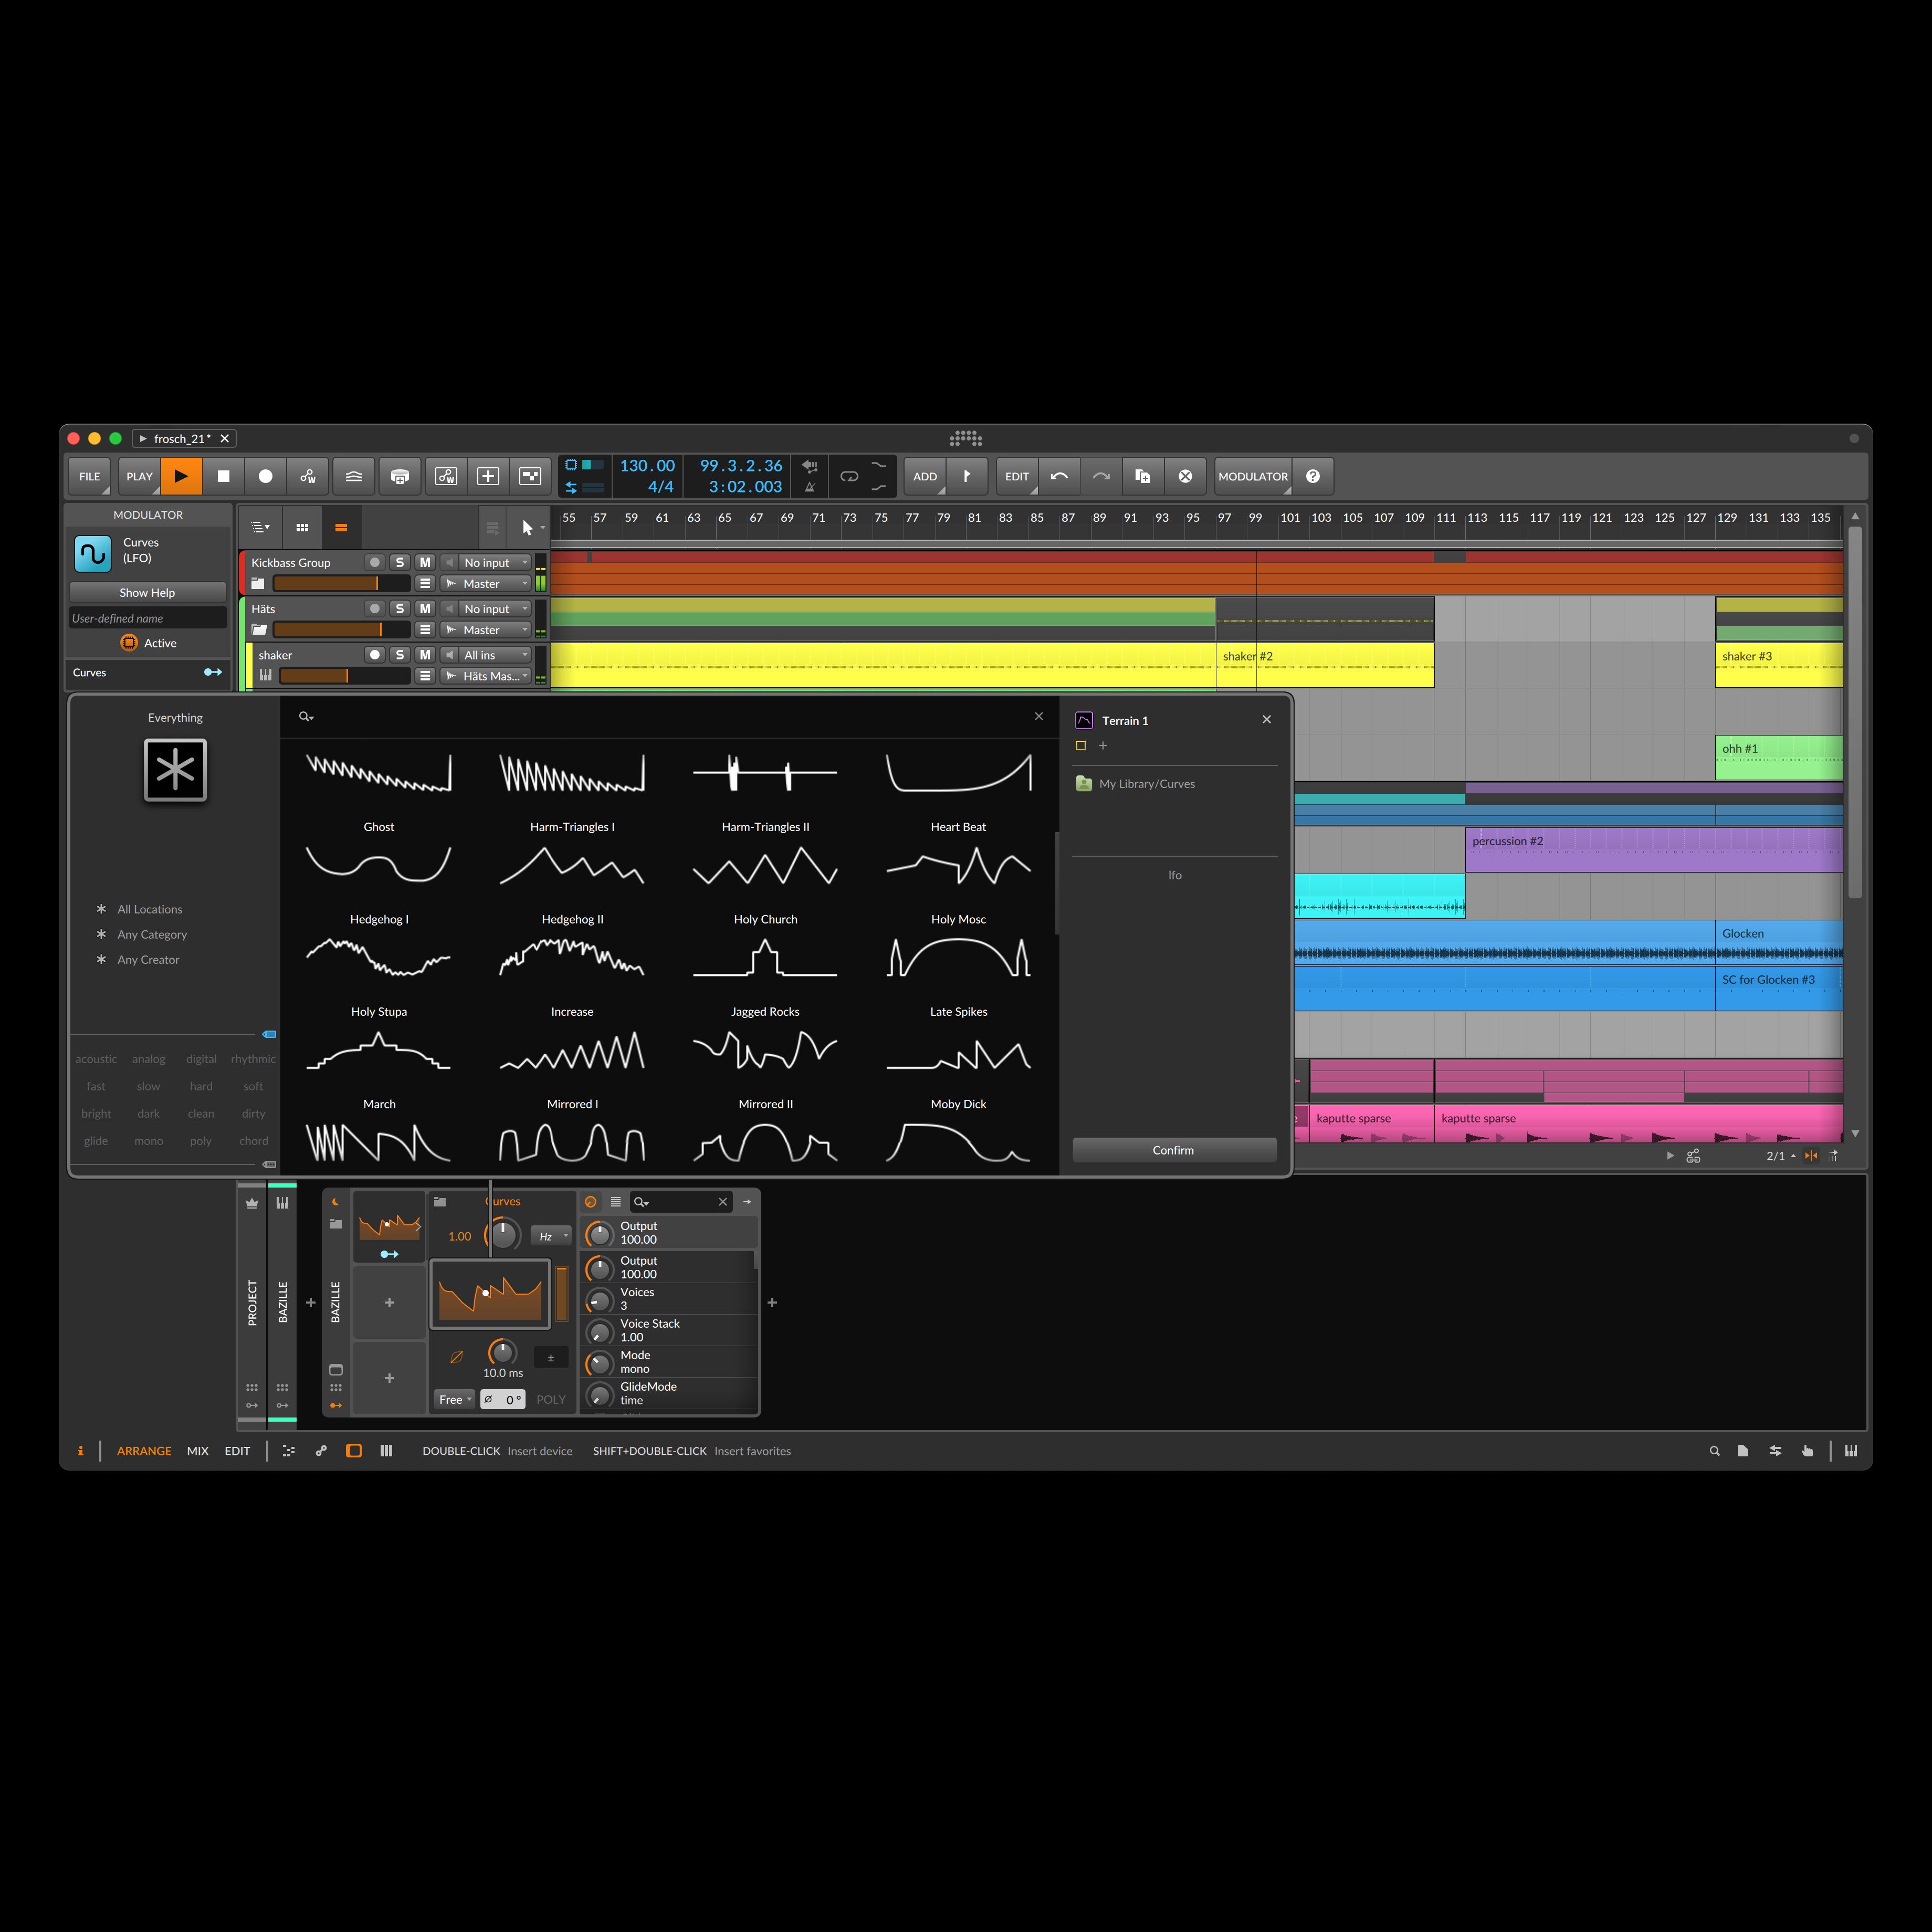Toggle the metronome icon
Image resolution: width=1932 pixels, height=1932 pixels.
click(810, 487)
